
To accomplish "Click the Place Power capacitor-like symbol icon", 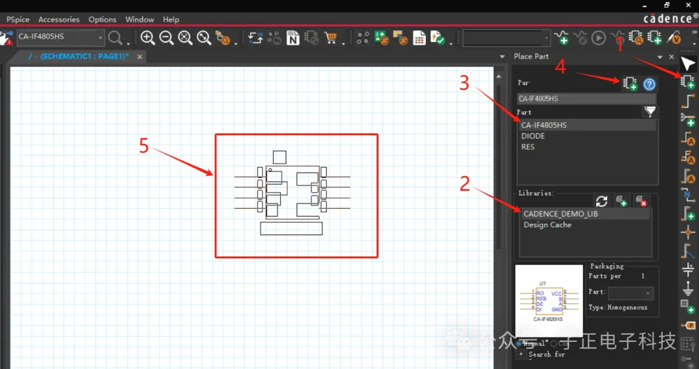I will click(688, 269).
